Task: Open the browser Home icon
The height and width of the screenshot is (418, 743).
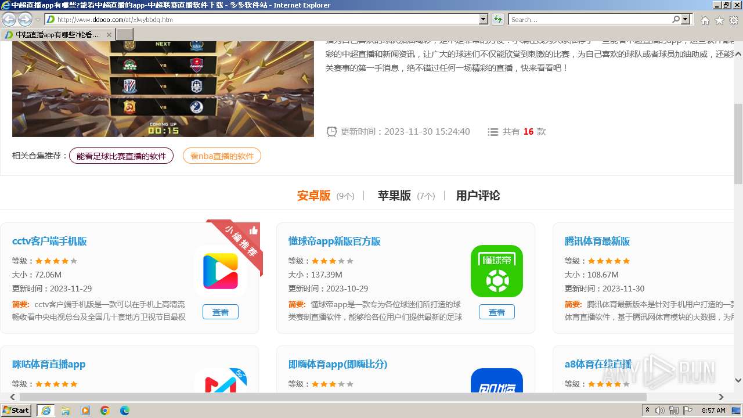Action: pos(705,20)
